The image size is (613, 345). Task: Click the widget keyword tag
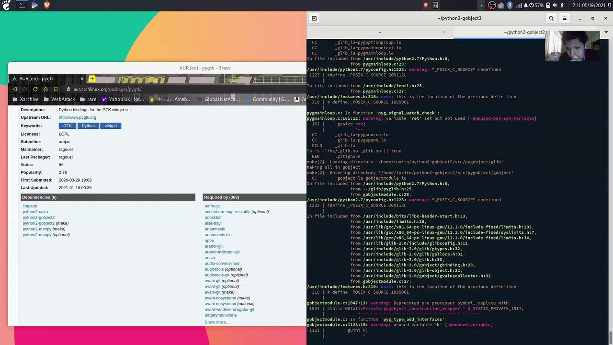tap(111, 126)
